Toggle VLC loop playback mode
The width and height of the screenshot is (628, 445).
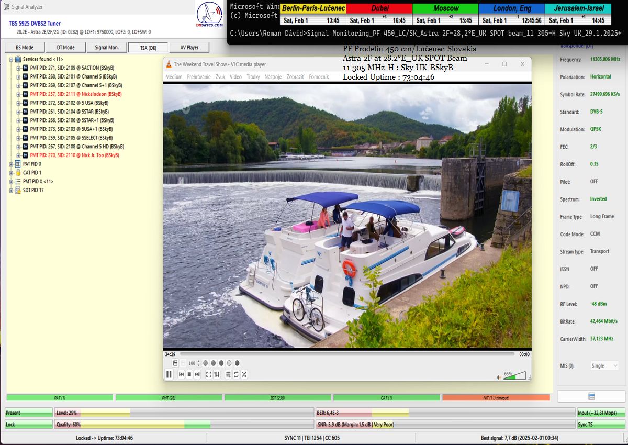(x=236, y=374)
